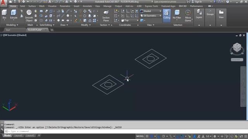Open the Groups panel button
The image size is (248, 139).
click(210, 12)
